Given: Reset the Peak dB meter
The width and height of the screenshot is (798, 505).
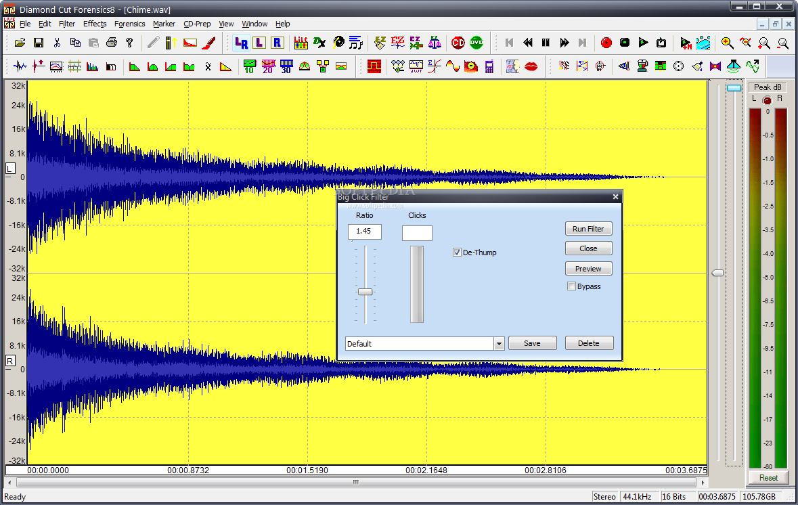Looking at the screenshot, I should pyautogui.click(x=768, y=478).
